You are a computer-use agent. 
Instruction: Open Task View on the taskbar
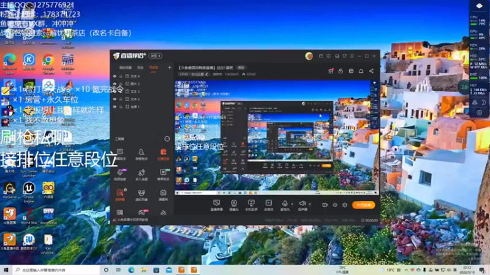click(118, 269)
